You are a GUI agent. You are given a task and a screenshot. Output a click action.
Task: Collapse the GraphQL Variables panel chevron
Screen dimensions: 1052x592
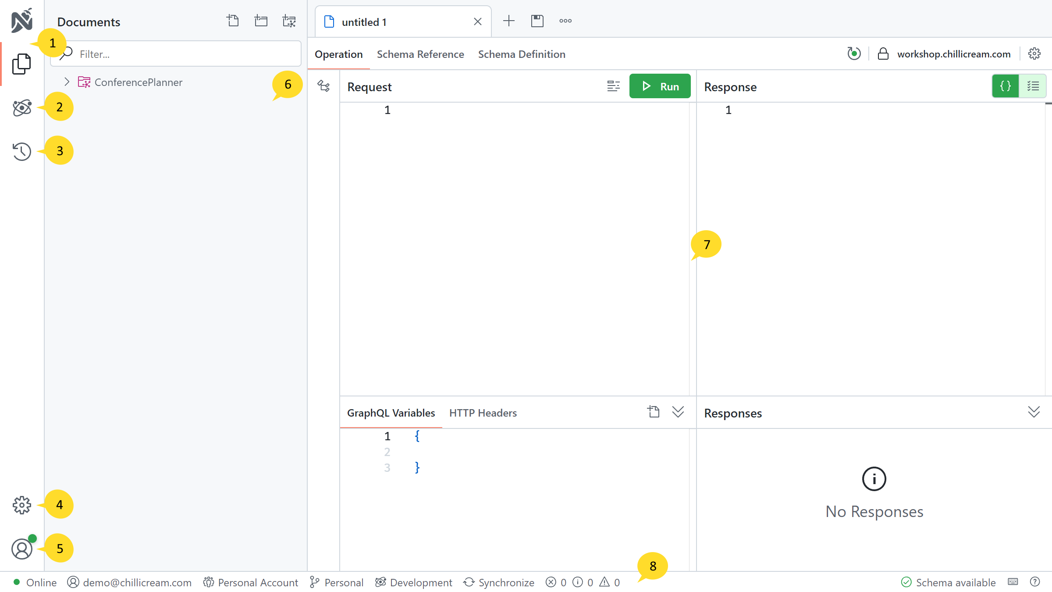coord(678,412)
